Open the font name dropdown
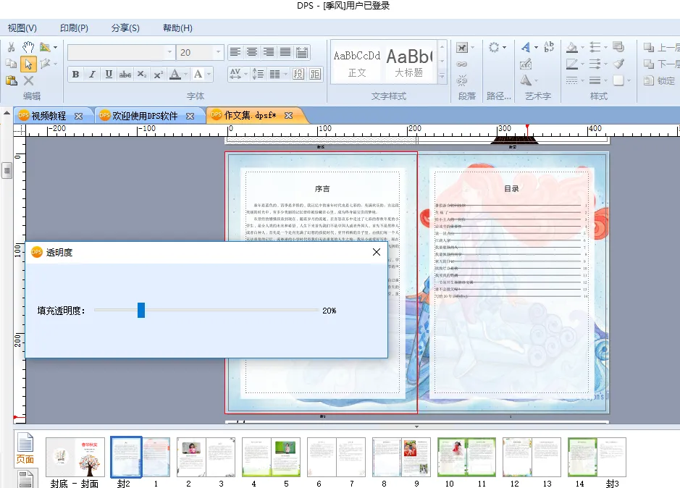The image size is (680, 488). click(169, 52)
